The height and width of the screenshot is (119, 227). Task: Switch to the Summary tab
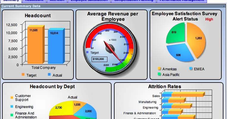[11, 1]
